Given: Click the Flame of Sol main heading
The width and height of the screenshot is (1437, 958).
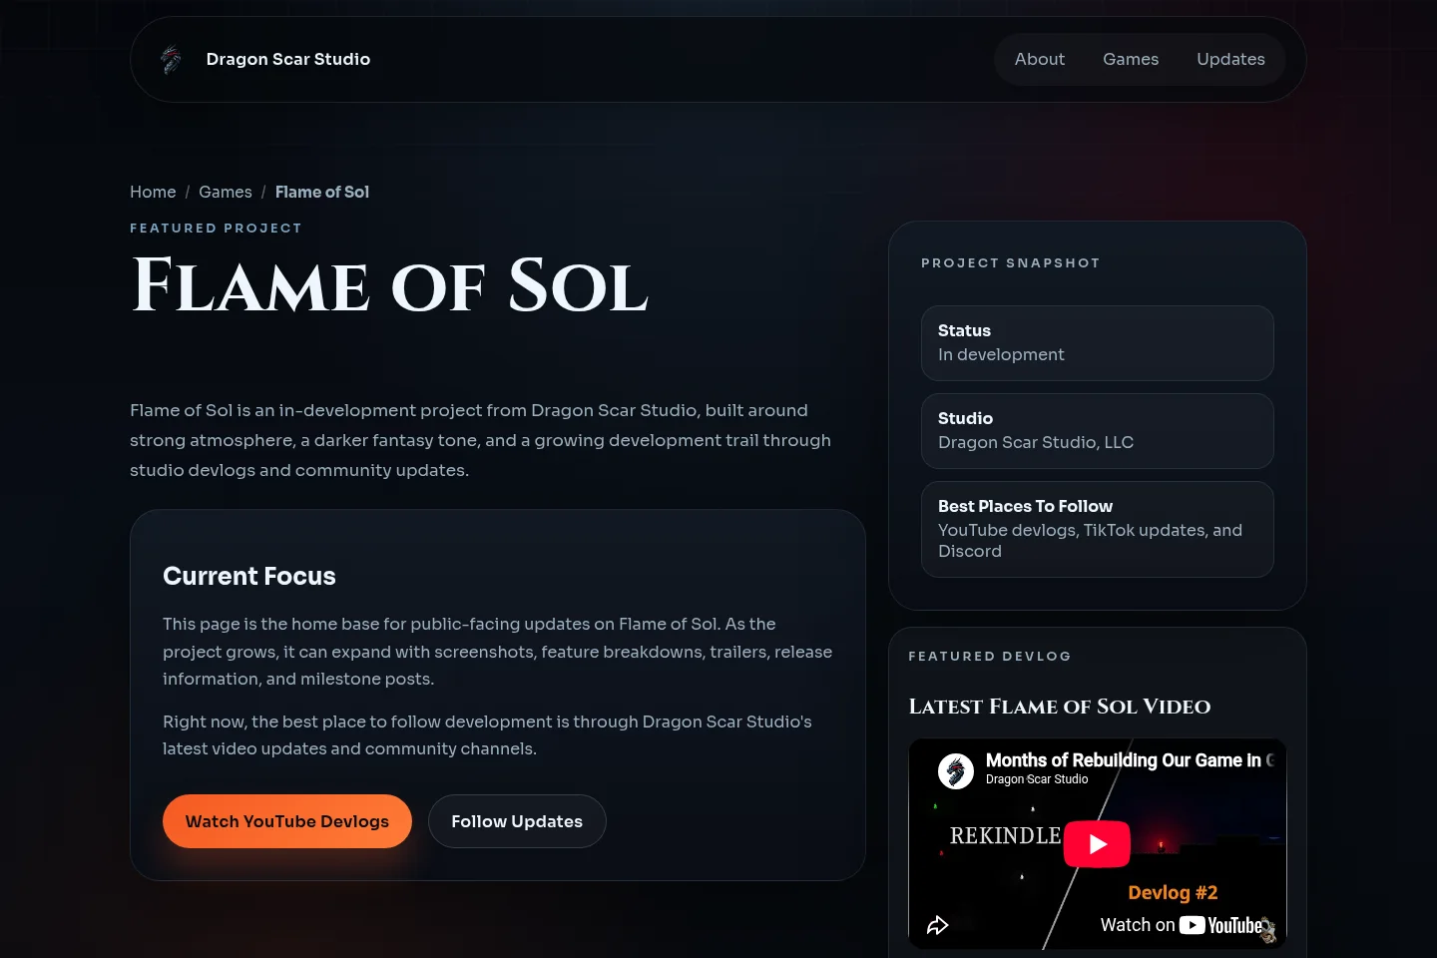Looking at the screenshot, I should click(390, 285).
